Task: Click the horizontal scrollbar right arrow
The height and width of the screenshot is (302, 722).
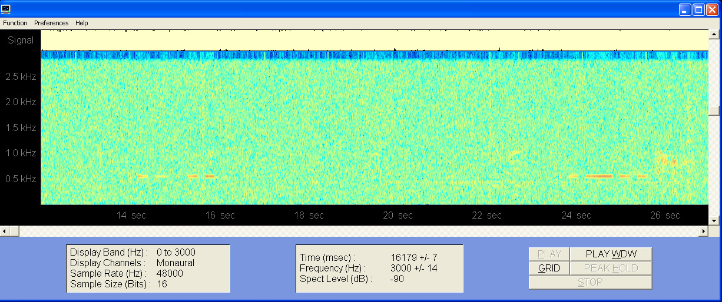Action: click(x=704, y=231)
